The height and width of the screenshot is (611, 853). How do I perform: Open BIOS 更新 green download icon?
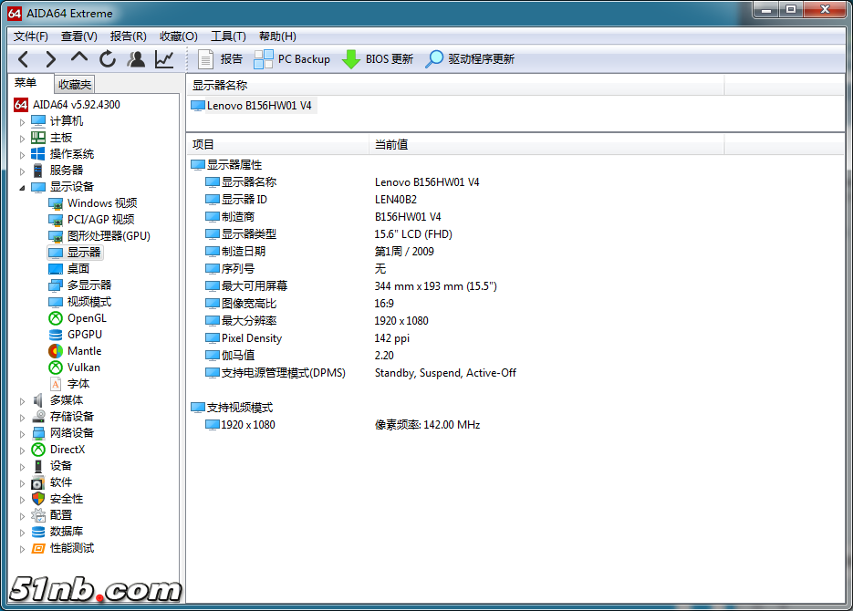(x=351, y=59)
